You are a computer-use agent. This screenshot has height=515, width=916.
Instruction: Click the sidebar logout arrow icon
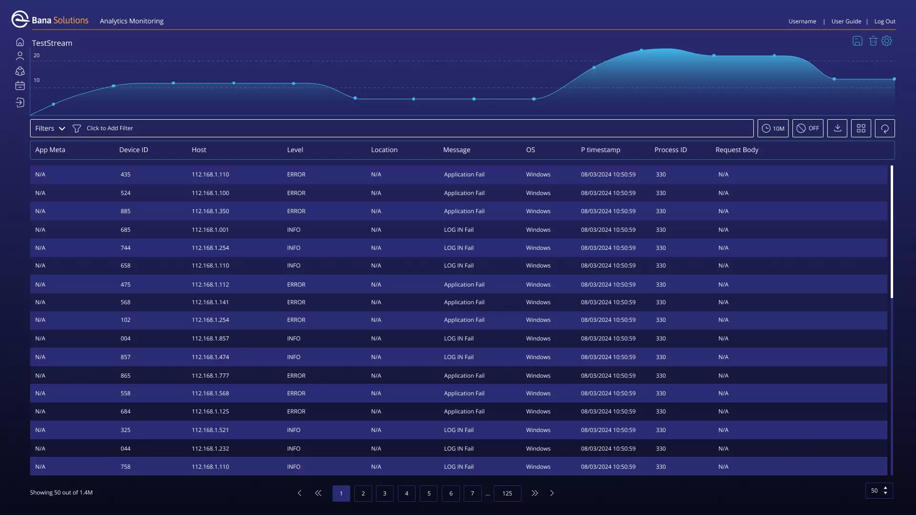pos(20,103)
